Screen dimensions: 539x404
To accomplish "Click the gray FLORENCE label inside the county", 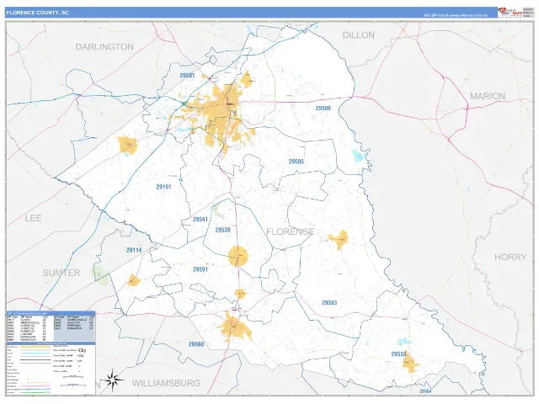I will pos(290,231).
